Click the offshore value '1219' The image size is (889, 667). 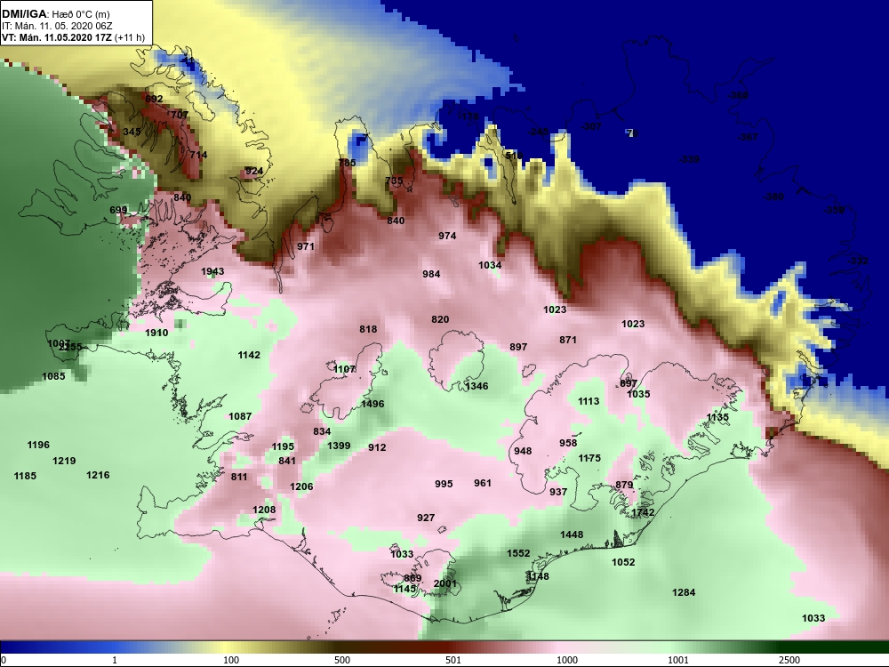[64, 461]
